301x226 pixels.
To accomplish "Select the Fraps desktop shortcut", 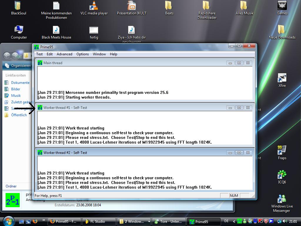I will click(x=282, y=153).
